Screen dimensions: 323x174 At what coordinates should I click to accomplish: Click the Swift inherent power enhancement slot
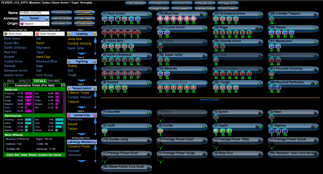[x=105, y=131]
